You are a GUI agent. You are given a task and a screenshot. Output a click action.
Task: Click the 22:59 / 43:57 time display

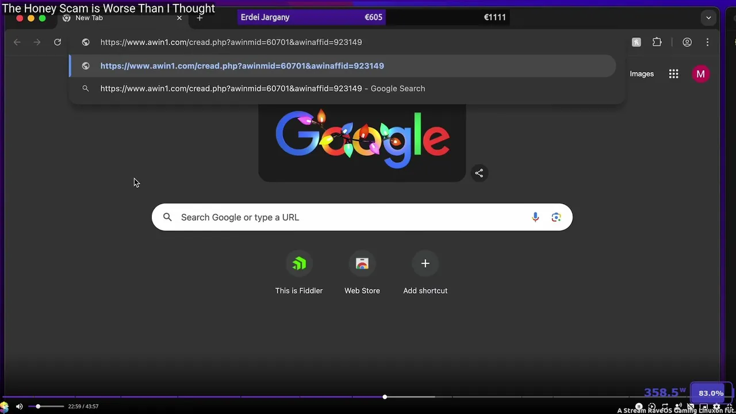pos(83,407)
